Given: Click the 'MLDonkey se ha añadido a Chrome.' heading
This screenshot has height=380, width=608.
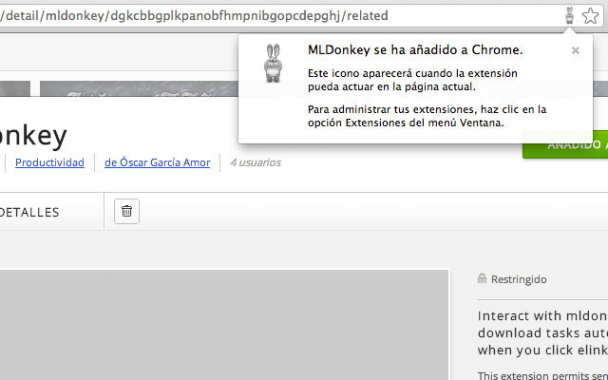Looking at the screenshot, I should point(415,50).
